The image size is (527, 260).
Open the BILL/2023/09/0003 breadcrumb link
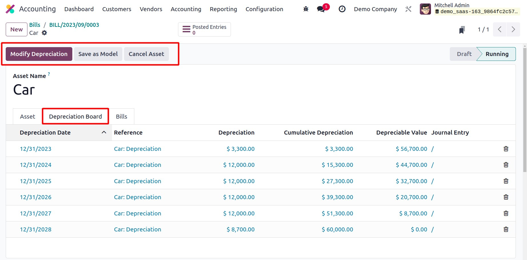point(74,25)
